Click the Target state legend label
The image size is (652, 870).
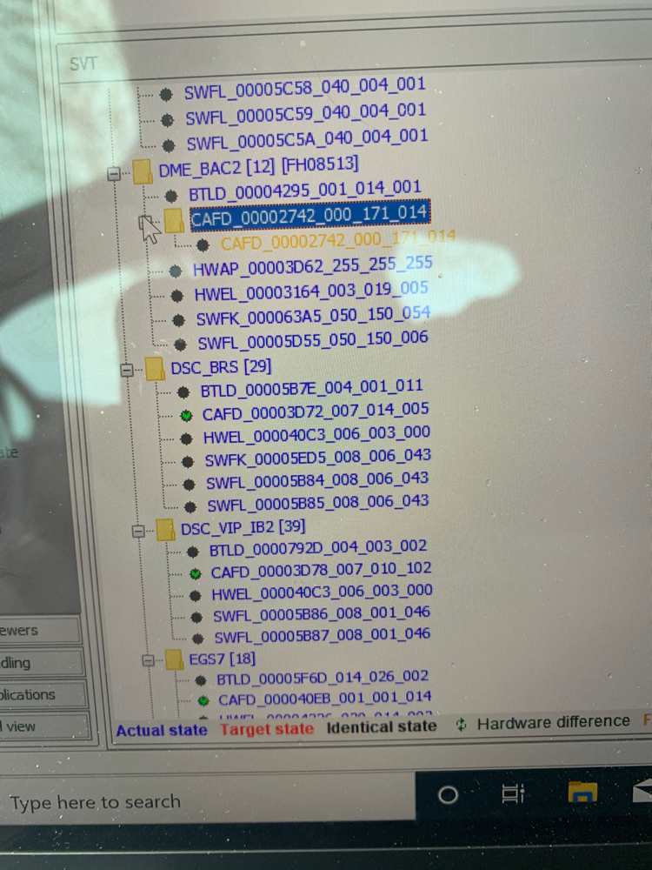coord(267,729)
